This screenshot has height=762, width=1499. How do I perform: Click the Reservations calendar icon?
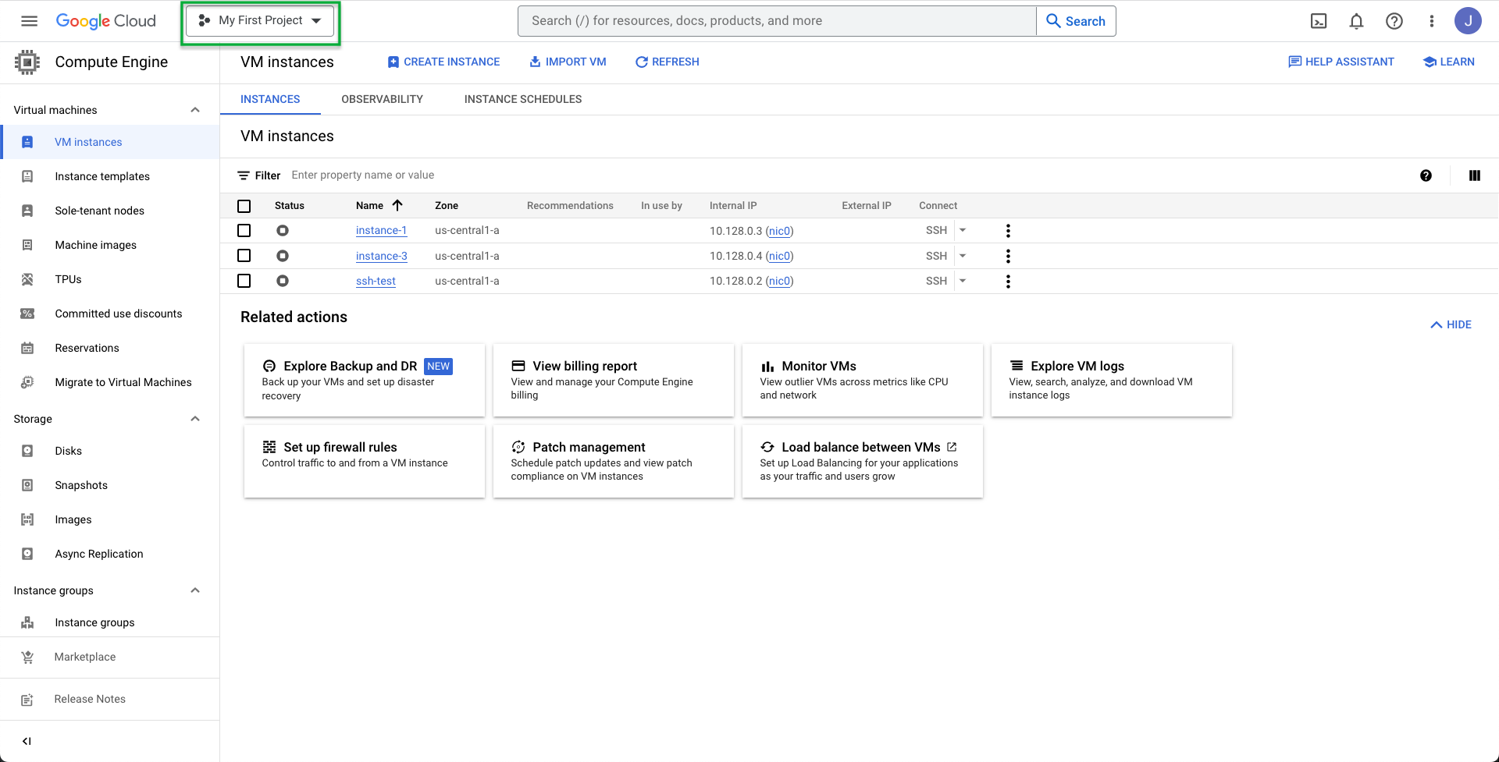tap(27, 348)
